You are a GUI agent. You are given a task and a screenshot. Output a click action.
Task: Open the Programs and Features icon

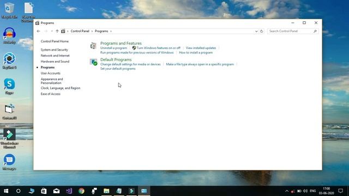(x=93, y=46)
